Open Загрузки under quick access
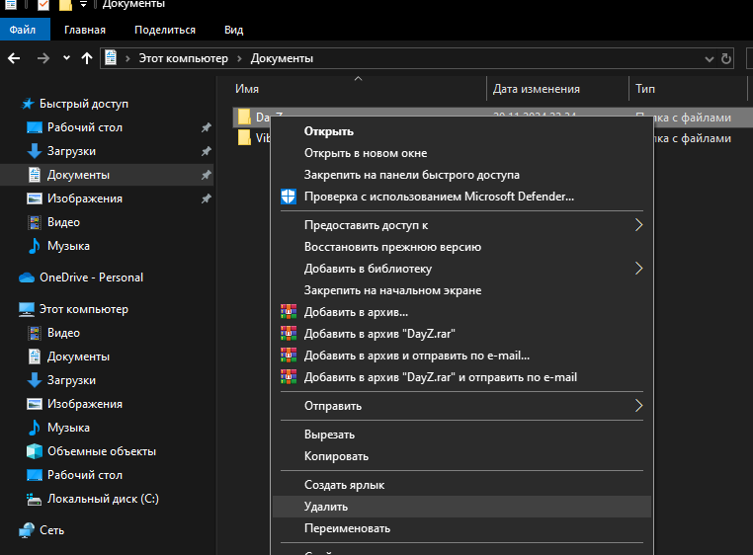Screen dimensions: 753x555 click(x=71, y=151)
